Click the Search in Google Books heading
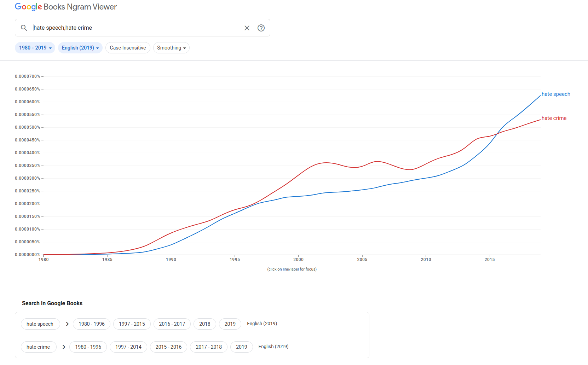 point(52,303)
